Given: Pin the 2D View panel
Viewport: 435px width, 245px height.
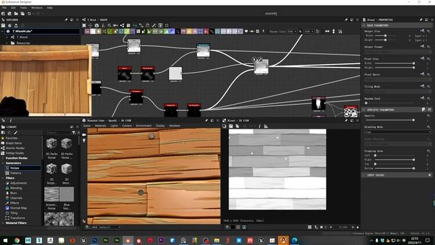Looking at the screenshot, I should [x=346, y=120].
